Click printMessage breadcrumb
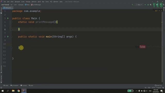This screenshot has height=93, width=165. pos(36,5)
